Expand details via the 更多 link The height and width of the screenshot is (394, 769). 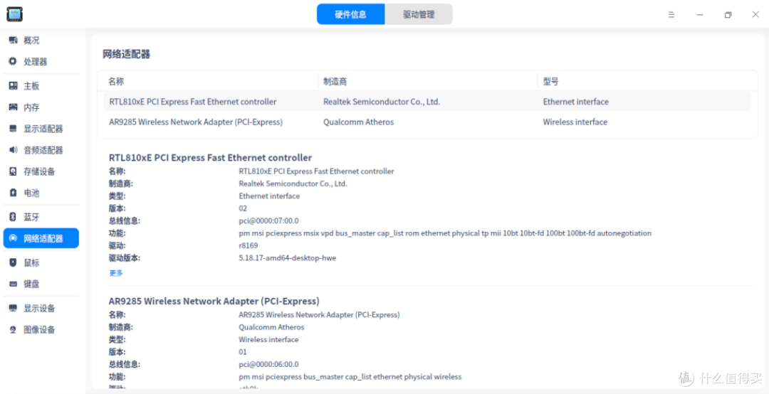116,273
